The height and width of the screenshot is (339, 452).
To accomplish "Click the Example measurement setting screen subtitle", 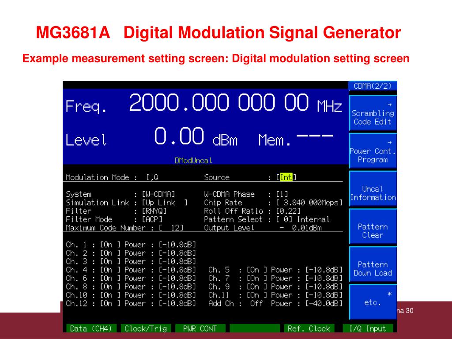I will pyautogui.click(x=216, y=58).
